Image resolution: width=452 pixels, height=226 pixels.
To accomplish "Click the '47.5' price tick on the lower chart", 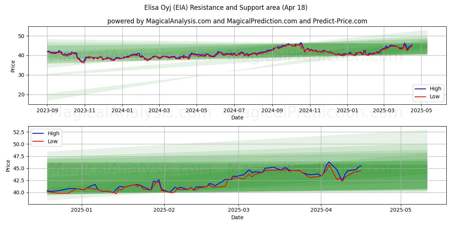I will pyautogui.click(x=20, y=156).
